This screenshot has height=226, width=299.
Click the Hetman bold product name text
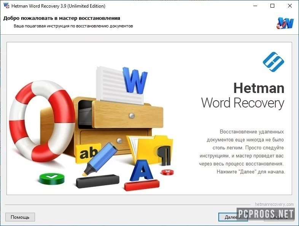[x=259, y=88]
